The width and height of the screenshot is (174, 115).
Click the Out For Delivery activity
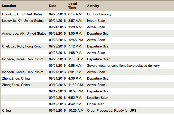tap(99, 14)
